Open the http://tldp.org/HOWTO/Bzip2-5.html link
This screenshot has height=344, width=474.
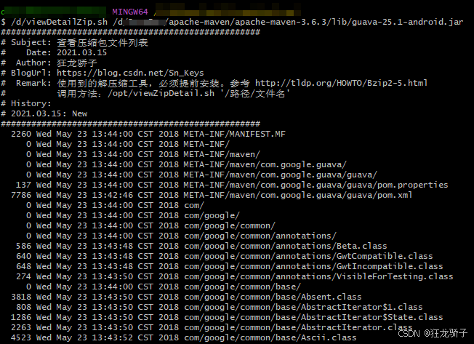pyautogui.click(x=341, y=83)
